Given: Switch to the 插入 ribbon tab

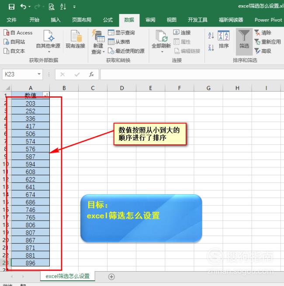Looking at the screenshot, I should coord(55,20).
